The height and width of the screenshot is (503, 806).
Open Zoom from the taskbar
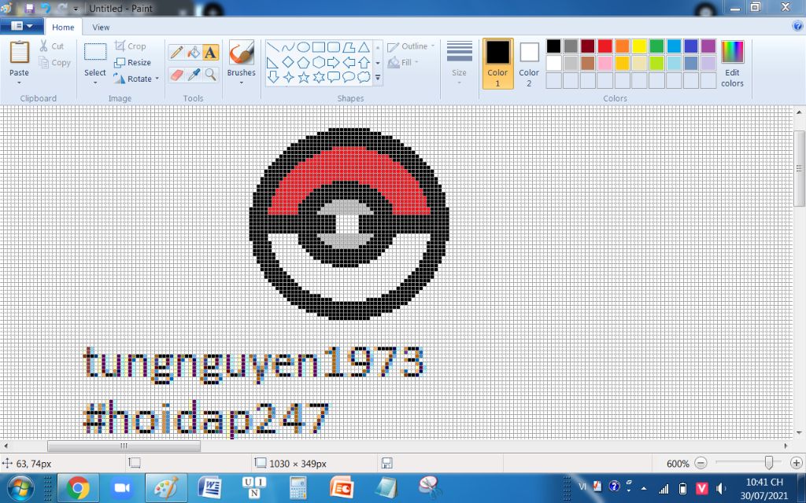click(122, 488)
